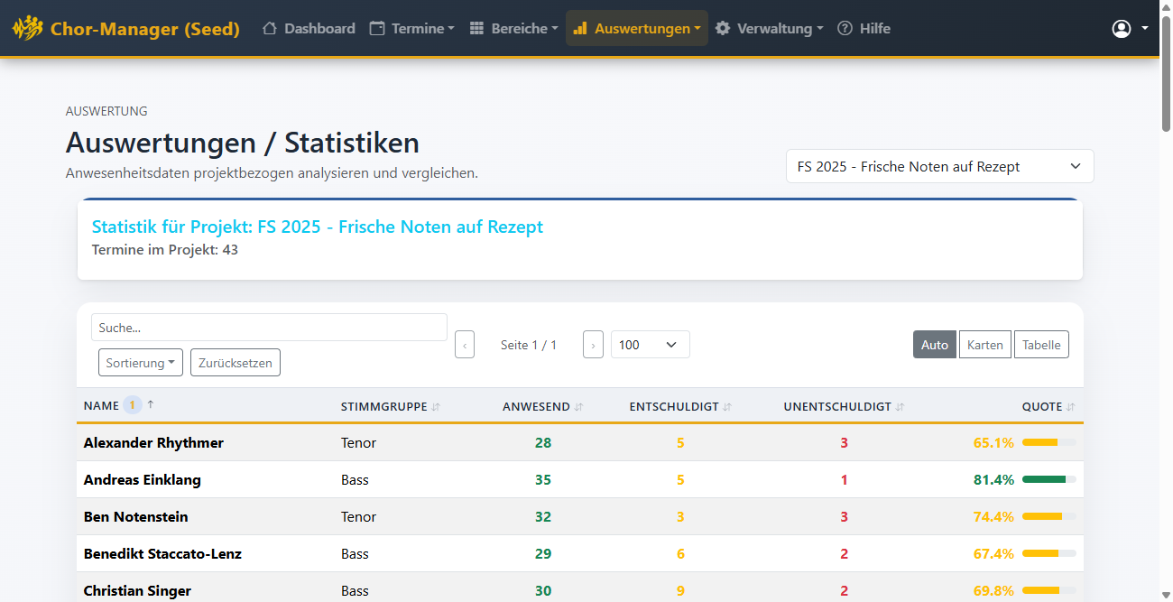The image size is (1173, 602).
Task: Click the Termine calendar icon
Action: point(377,28)
